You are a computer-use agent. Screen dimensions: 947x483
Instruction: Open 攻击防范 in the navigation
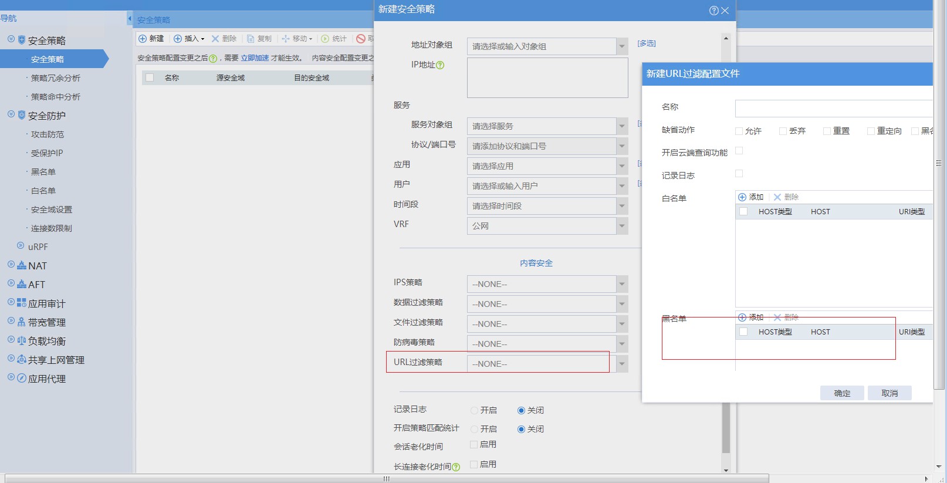coord(48,134)
